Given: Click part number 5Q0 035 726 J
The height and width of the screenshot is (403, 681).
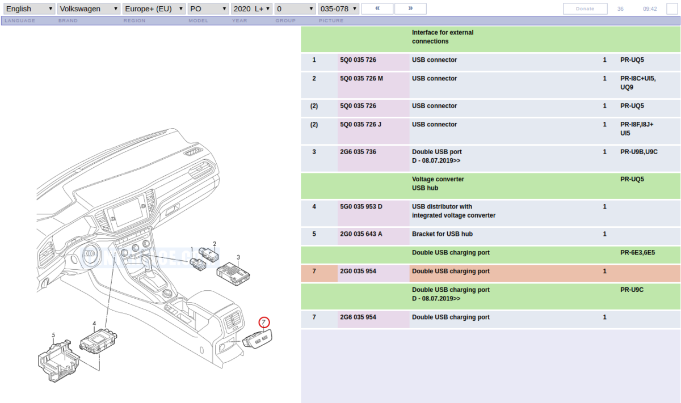Looking at the screenshot, I should tap(360, 125).
